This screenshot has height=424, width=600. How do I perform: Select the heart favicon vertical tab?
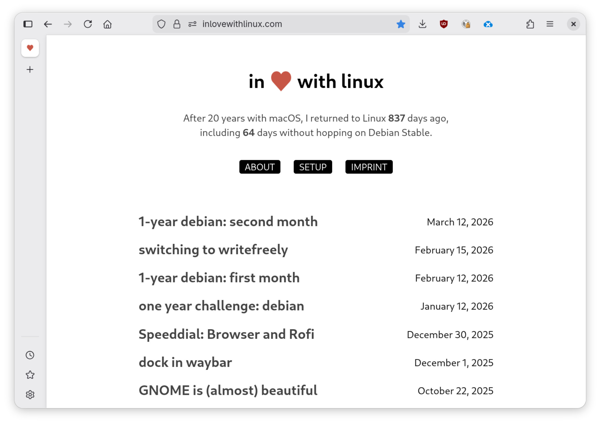pos(30,48)
